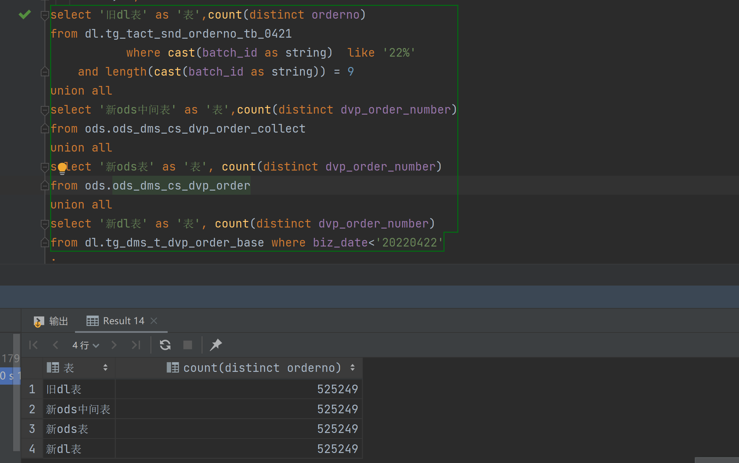Click the green checkmark gutter icon
Screen dimensions: 739x463
coord(25,15)
